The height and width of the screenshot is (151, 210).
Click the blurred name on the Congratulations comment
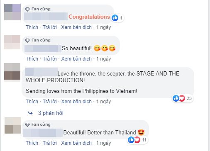[x=46, y=17]
